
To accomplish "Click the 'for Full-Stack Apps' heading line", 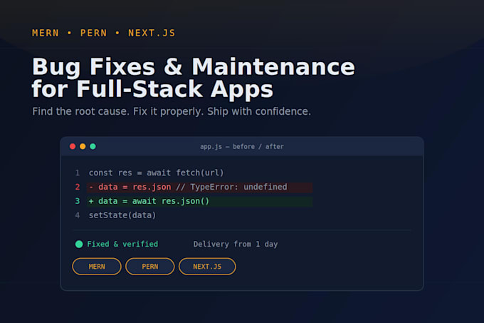I will tap(152, 89).
